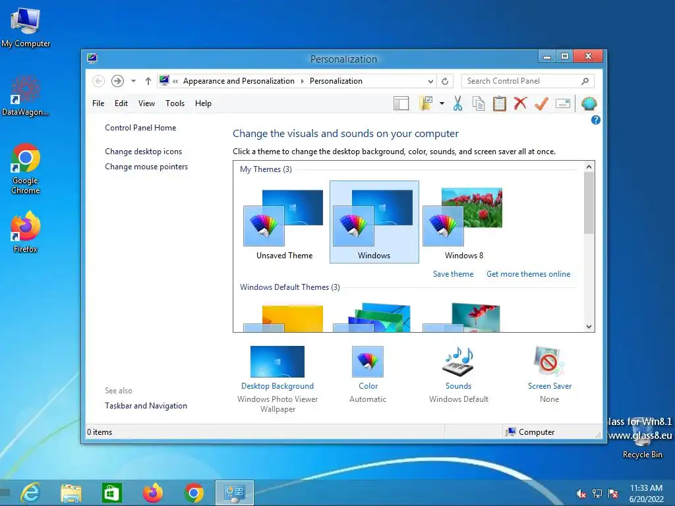Open the folder options dropdown arrow
This screenshot has height=506, width=675.
click(442, 103)
